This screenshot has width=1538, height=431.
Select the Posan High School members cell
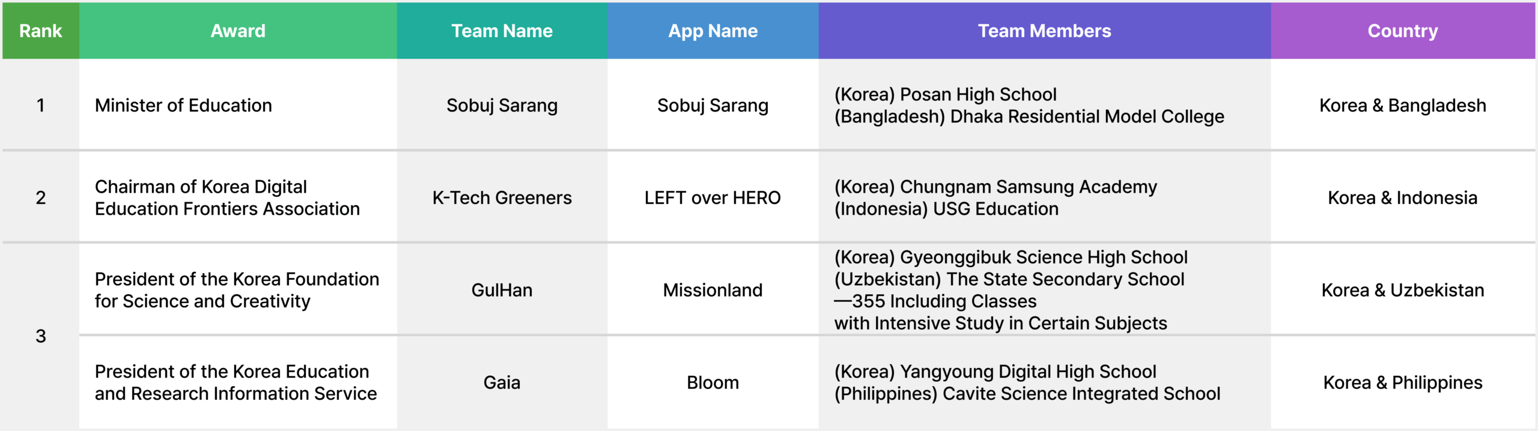(x=1045, y=105)
